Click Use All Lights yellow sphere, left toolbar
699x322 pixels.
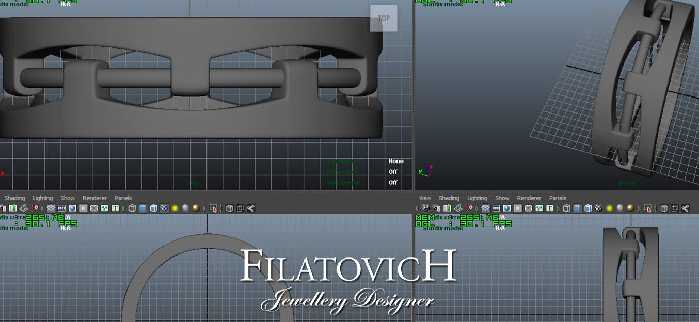174,208
